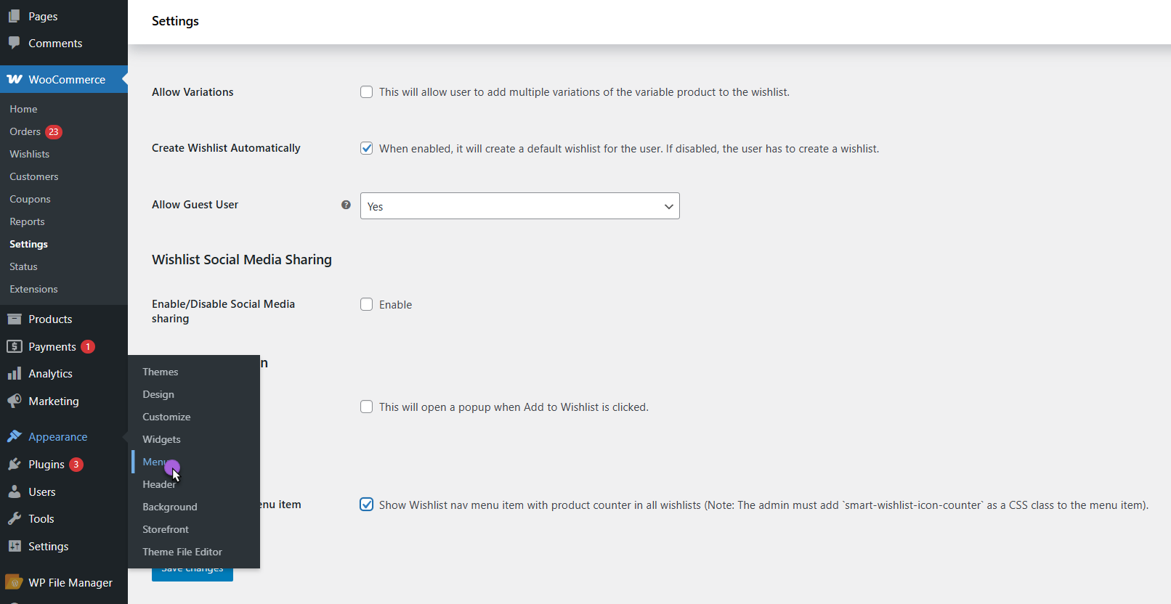Open the Coupons submenu link

pos(30,199)
